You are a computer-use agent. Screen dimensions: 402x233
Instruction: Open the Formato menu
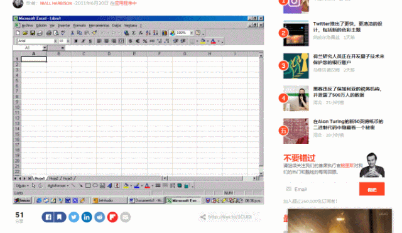click(x=80, y=25)
